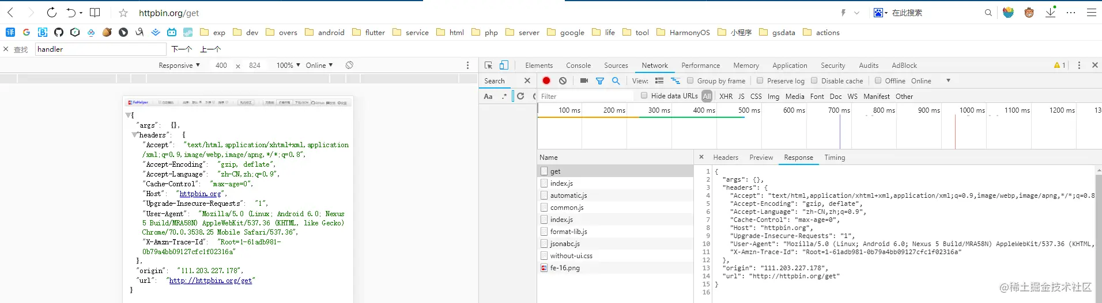Click the lightning speed-mode icon
The width and height of the screenshot is (1102, 303).
pos(843,13)
